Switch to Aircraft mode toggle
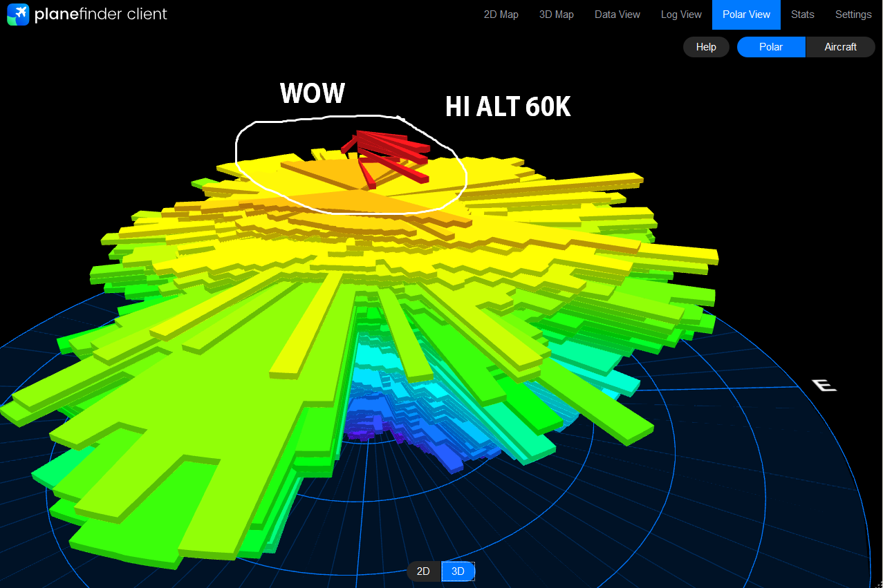Viewport: 883px width, 588px height. click(840, 47)
